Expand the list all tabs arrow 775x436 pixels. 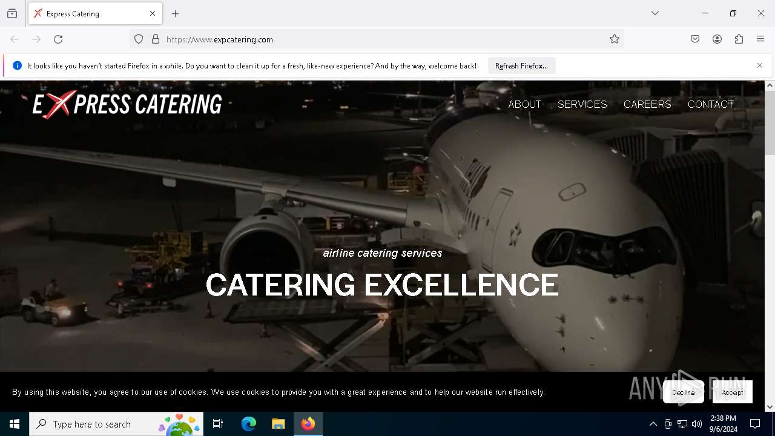(655, 13)
